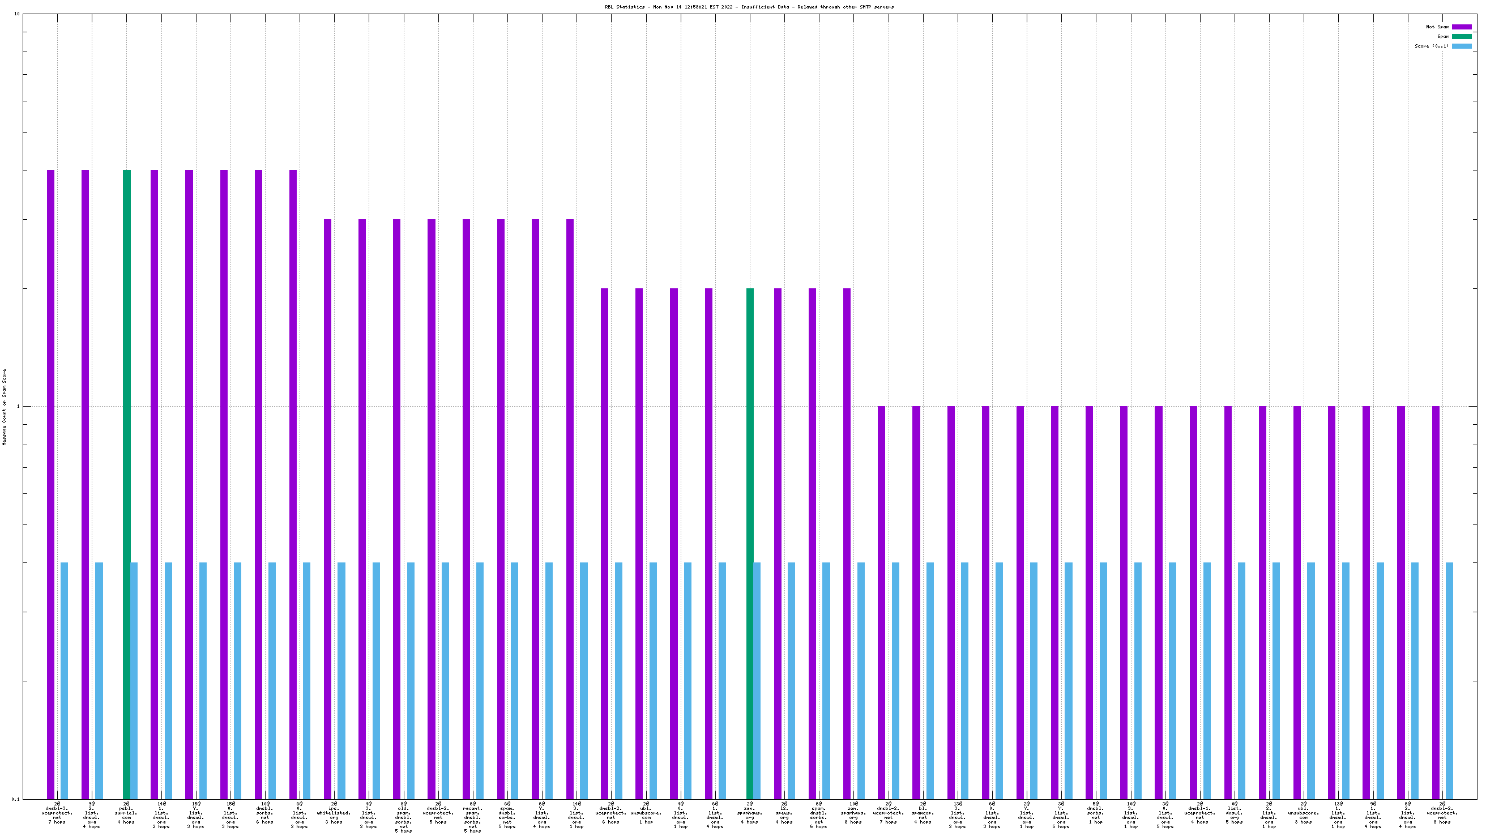
Task: Click the Not Spam legend text
Action: tap(1437, 27)
